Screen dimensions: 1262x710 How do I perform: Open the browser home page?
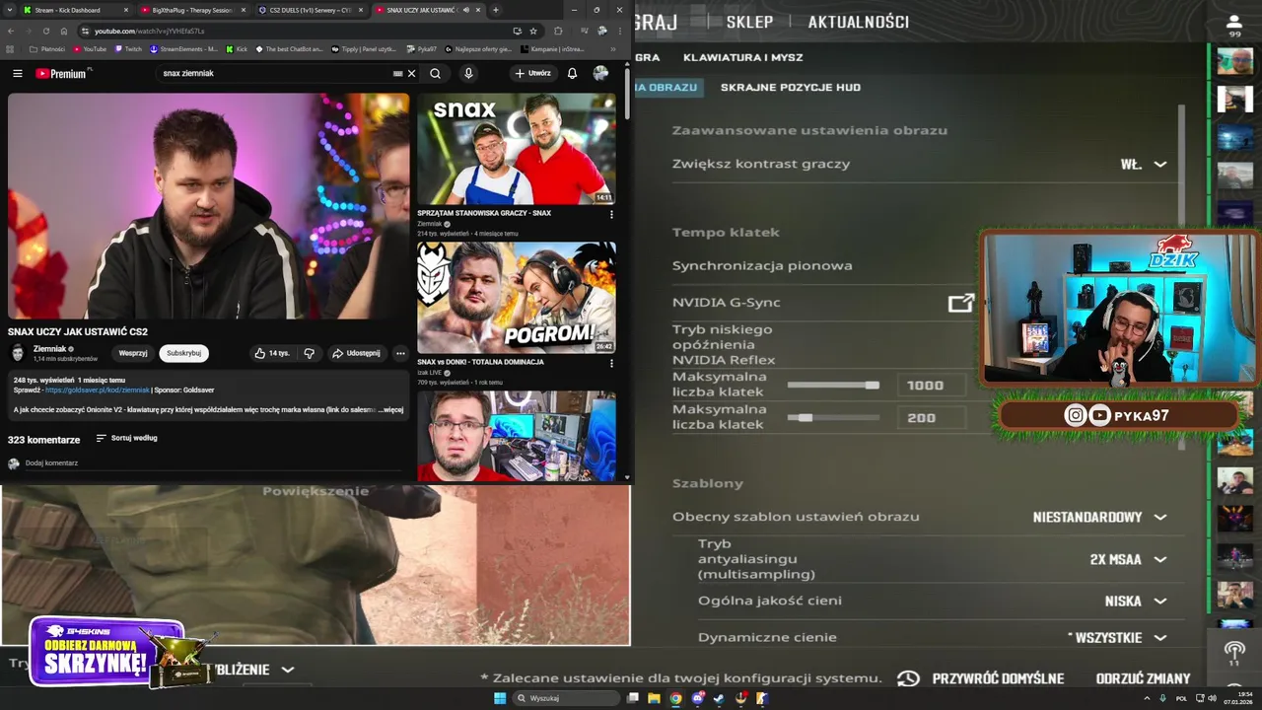63,31
